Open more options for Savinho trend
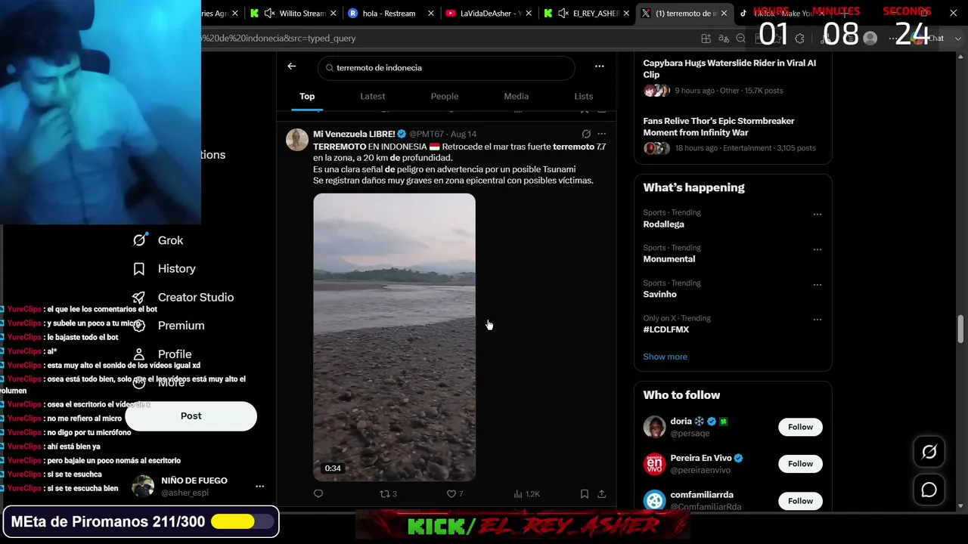This screenshot has width=968, height=544. coord(818,285)
